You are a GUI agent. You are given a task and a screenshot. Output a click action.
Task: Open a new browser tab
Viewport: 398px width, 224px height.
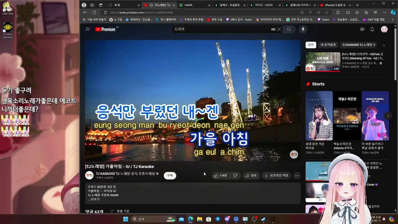coord(357,5)
